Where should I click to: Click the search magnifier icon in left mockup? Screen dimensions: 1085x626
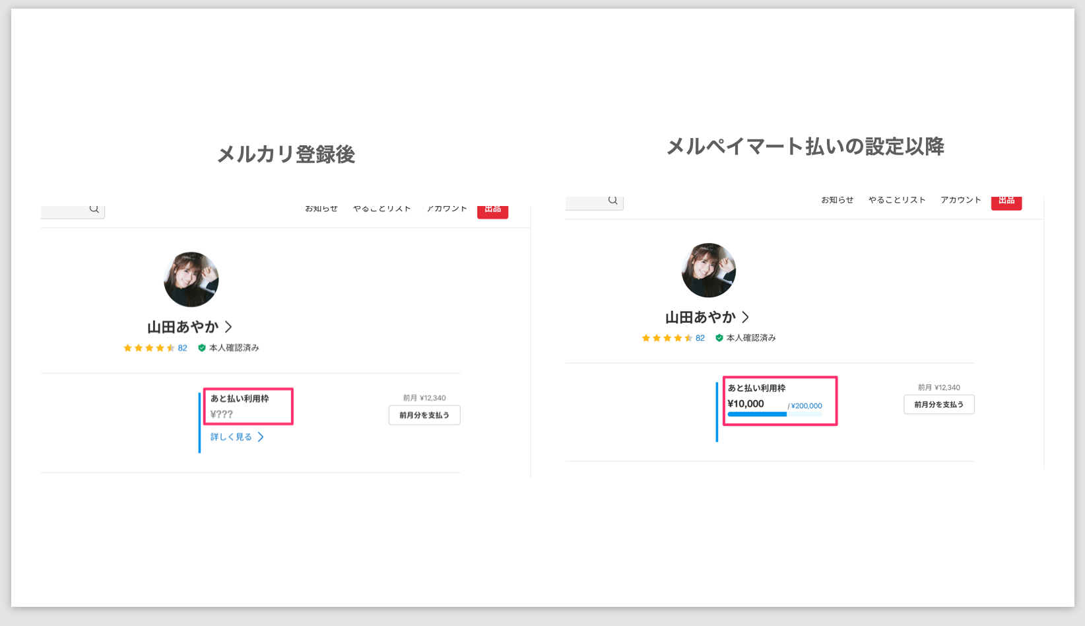tap(94, 209)
